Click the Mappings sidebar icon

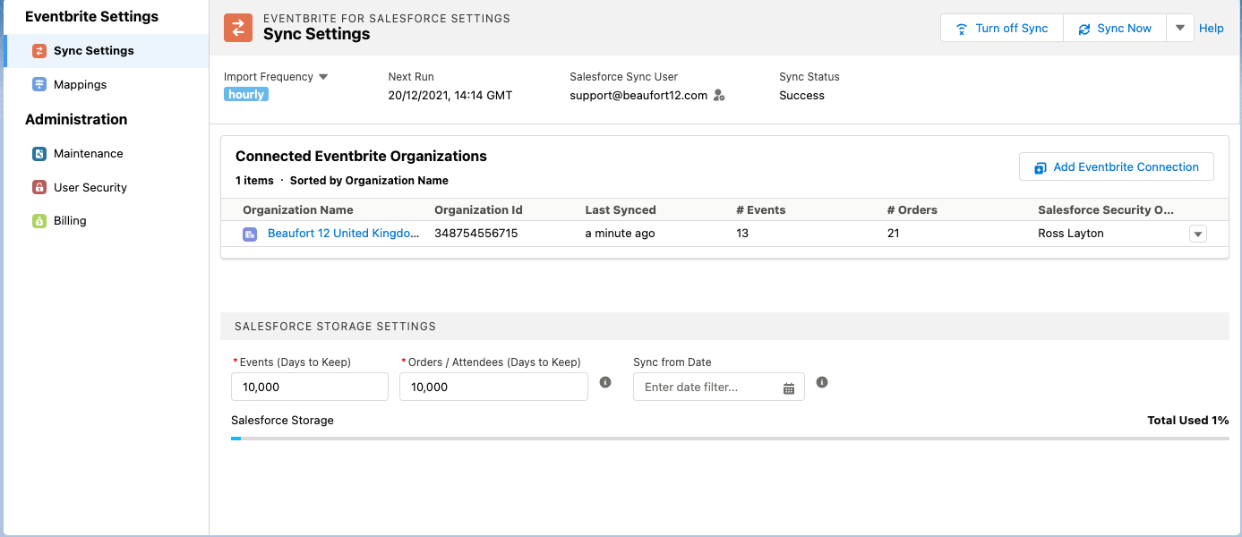tap(39, 84)
